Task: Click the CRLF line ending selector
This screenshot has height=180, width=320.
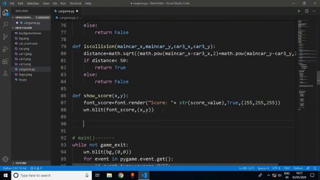Action: click(x=286, y=168)
